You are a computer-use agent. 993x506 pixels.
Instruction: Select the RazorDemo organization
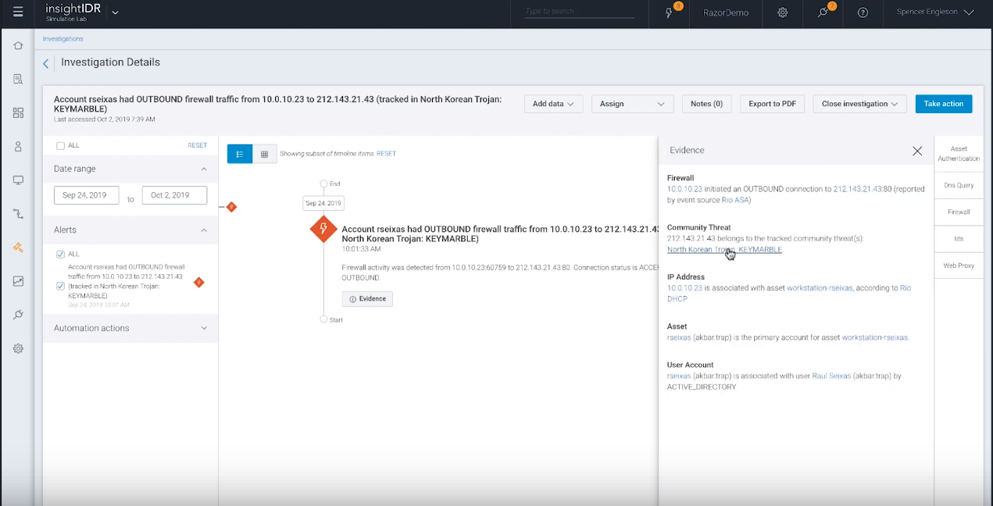[x=725, y=12]
